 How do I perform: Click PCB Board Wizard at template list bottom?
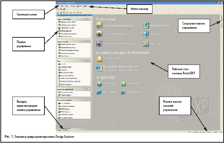pos(66,118)
